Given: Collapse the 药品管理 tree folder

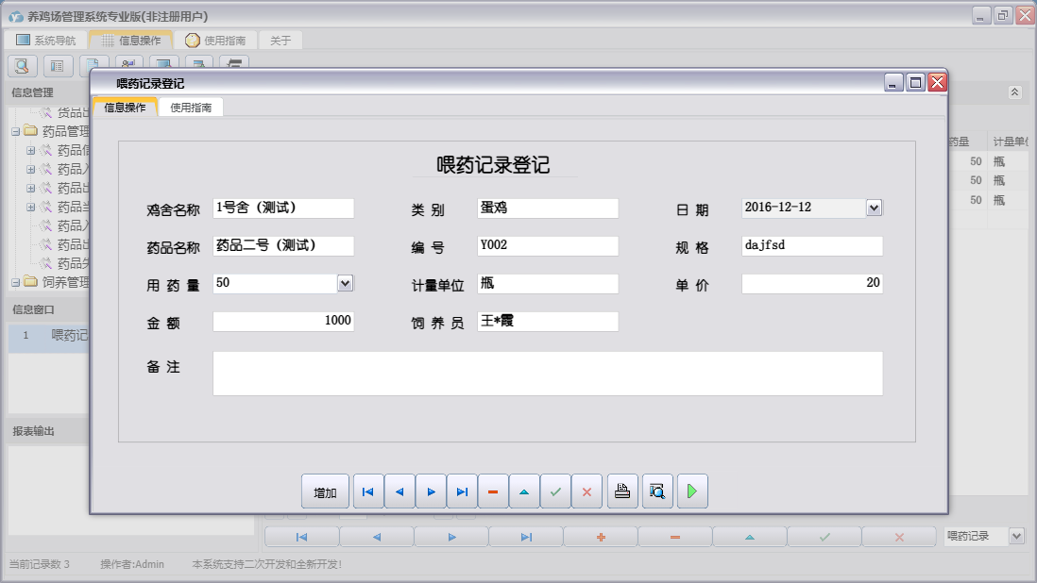Looking at the screenshot, I should coord(16,131).
